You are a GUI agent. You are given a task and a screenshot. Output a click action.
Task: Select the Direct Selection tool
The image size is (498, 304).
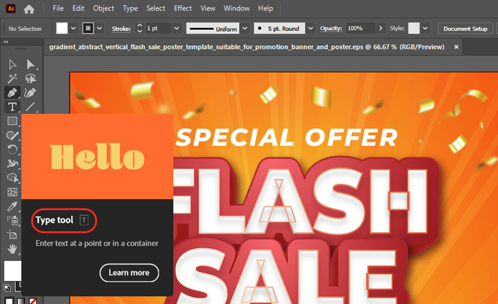pyautogui.click(x=31, y=65)
